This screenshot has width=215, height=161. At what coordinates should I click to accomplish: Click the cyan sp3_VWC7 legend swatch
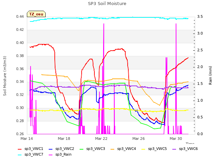[20, 155]
